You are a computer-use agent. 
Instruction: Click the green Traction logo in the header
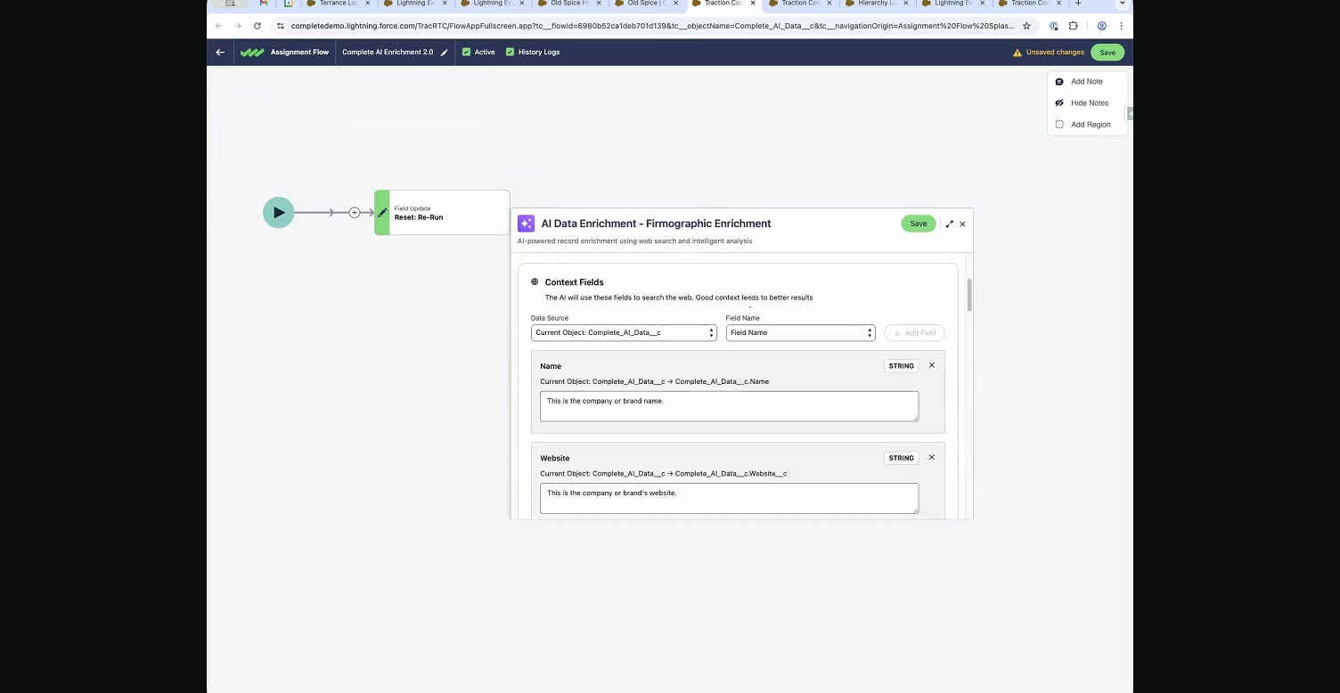252,52
